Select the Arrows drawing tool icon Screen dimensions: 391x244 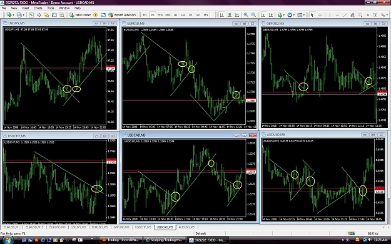[383, 15]
